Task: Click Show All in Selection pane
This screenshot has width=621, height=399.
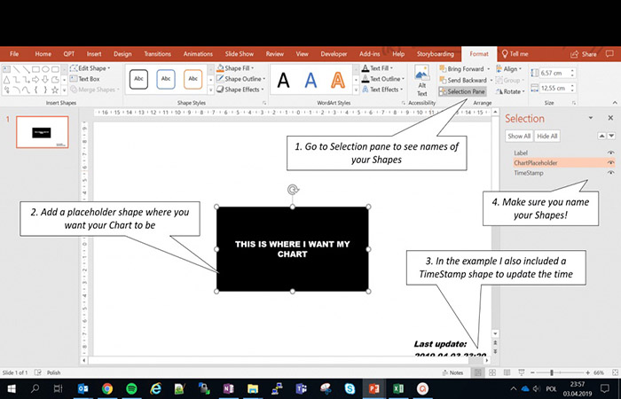Action: tap(519, 137)
